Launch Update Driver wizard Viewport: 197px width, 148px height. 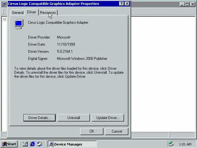[x=108, y=118]
